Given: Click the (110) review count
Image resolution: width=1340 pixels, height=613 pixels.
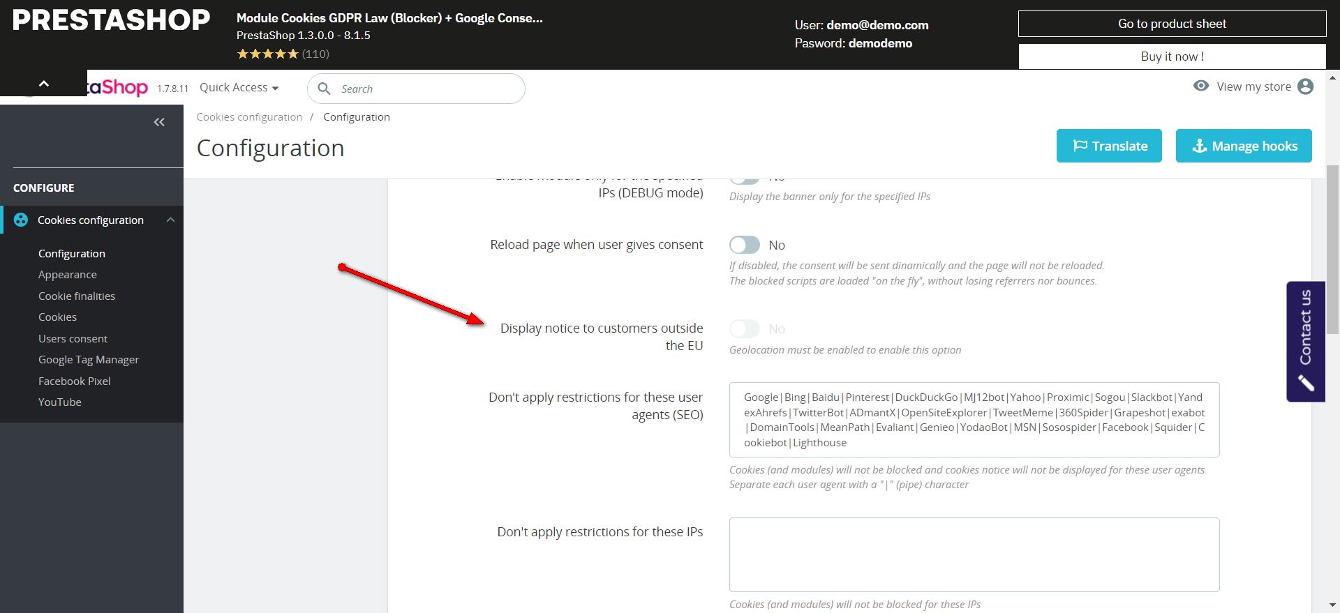Looking at the screenshot, I should pos(315,54).
